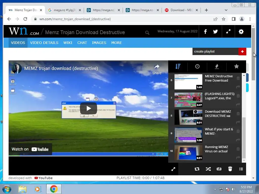Open the YouTube link after developed with

point(44,178)
